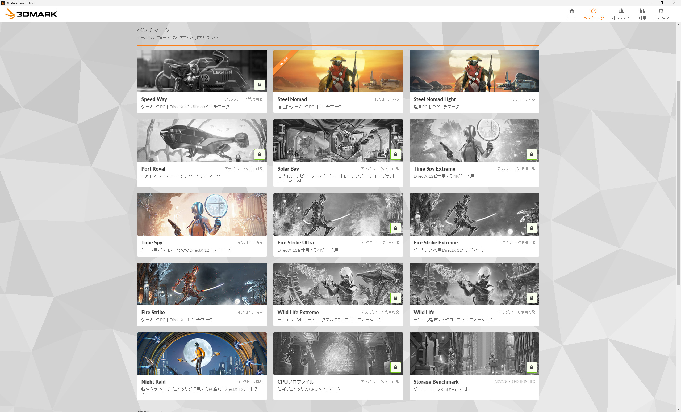Click the Home icon in the top navigation

[x=571, y=11]
